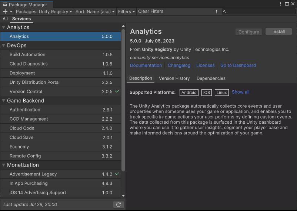Select the Advertisement Legacy package
The height and width of the screenshot is (211, 297).
[61, 174]
